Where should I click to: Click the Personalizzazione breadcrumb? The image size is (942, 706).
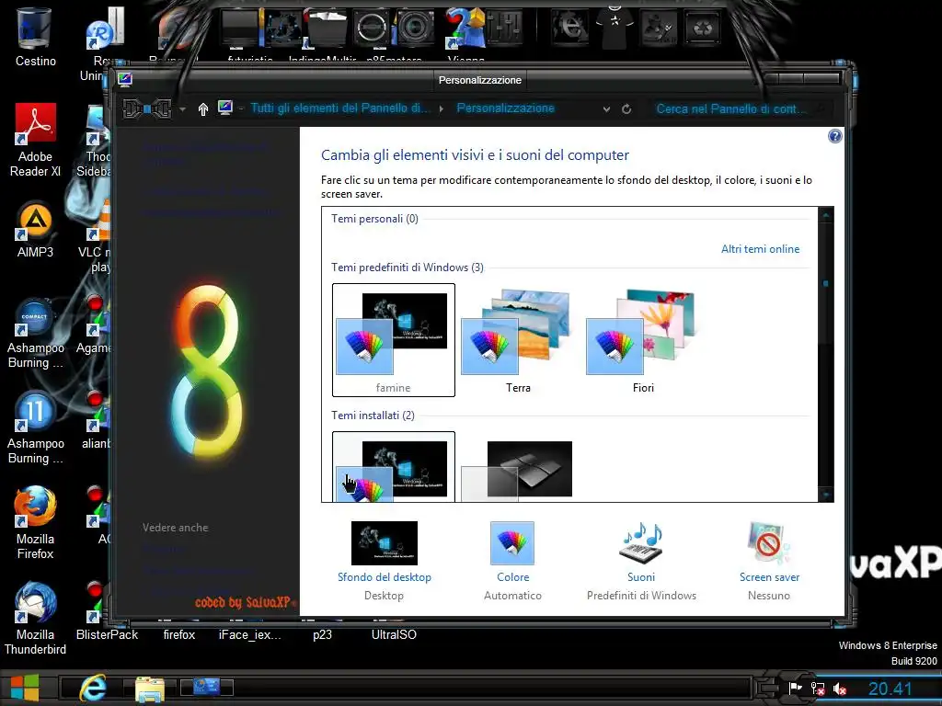(x=505, y=108)
